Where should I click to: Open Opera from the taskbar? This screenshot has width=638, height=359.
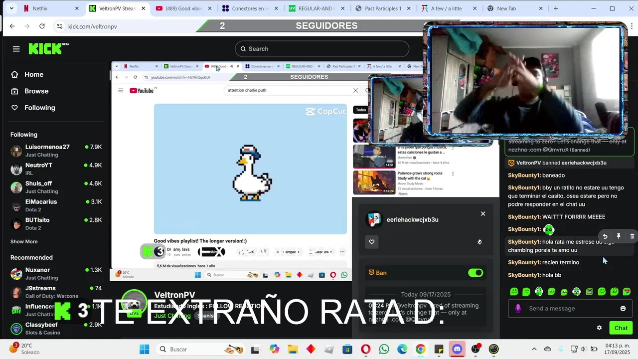365,349
